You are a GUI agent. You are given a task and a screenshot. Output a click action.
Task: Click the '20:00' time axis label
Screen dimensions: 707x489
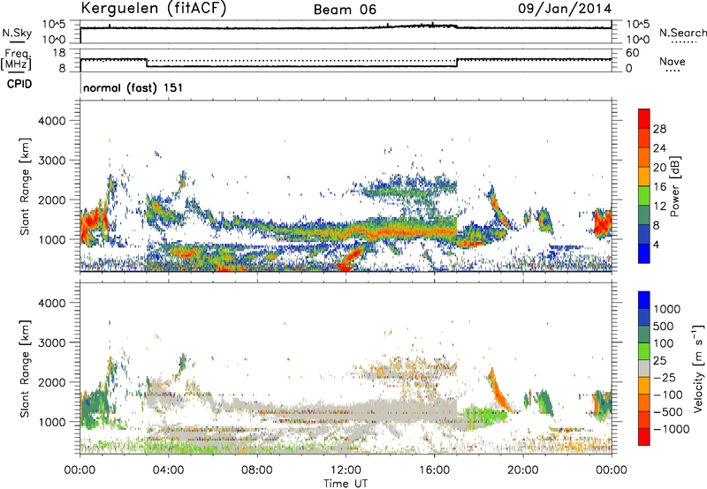(523, 470)
